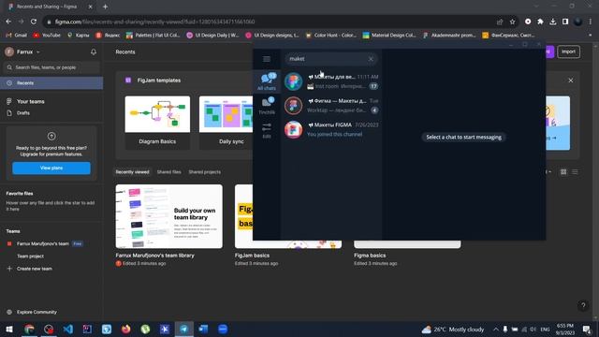Image resolution: width=599 pixels, height=337 pixels.
Task: Toggle Chrome side panel icon
Action: click(x=565, y=22)
